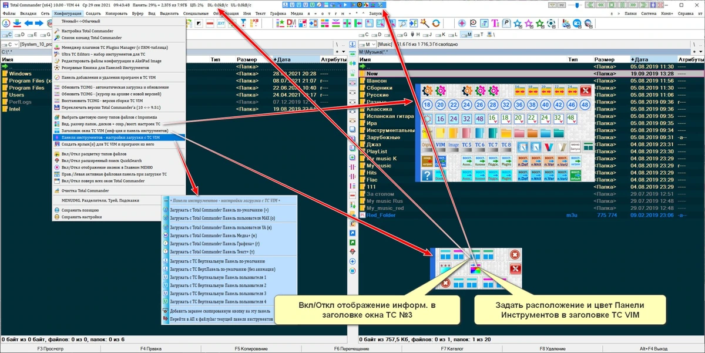This screenshot has height=353, width=705.
Task: Open the Файлы menu
Action: (9, 13)
